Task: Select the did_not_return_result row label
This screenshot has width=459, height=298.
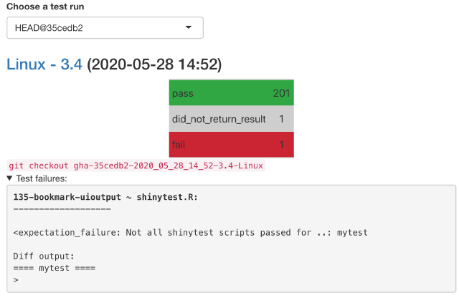Action: click(219, 119)
